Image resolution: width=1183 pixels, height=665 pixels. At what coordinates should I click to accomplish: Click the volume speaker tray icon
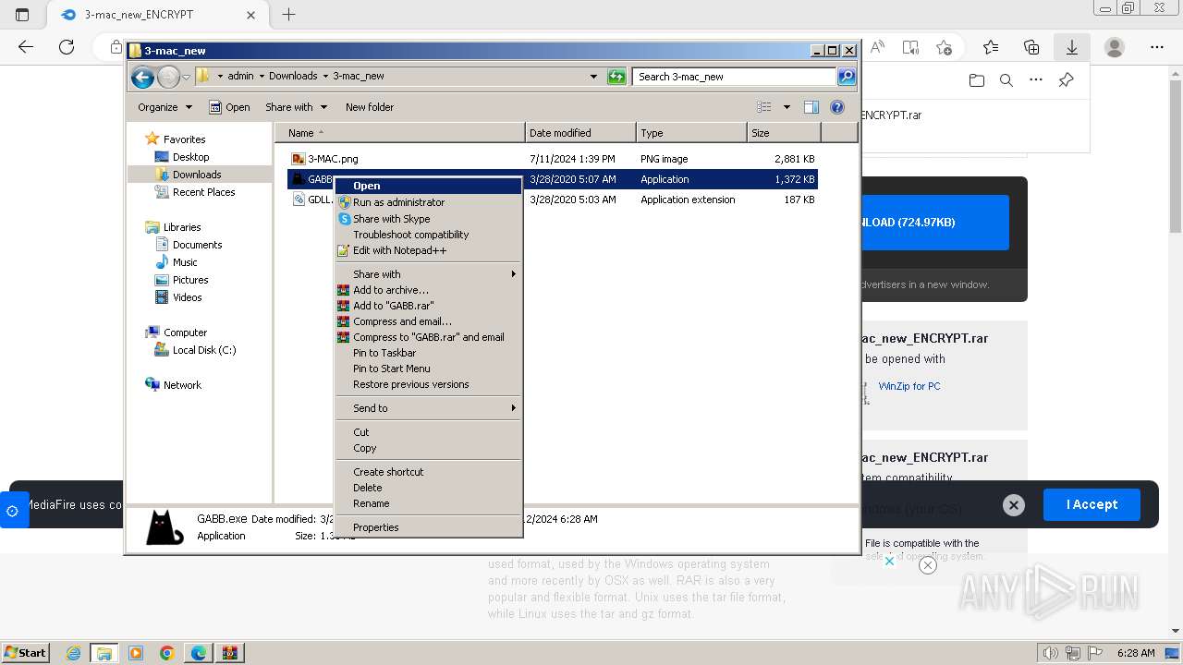[x=1050, y=653]
